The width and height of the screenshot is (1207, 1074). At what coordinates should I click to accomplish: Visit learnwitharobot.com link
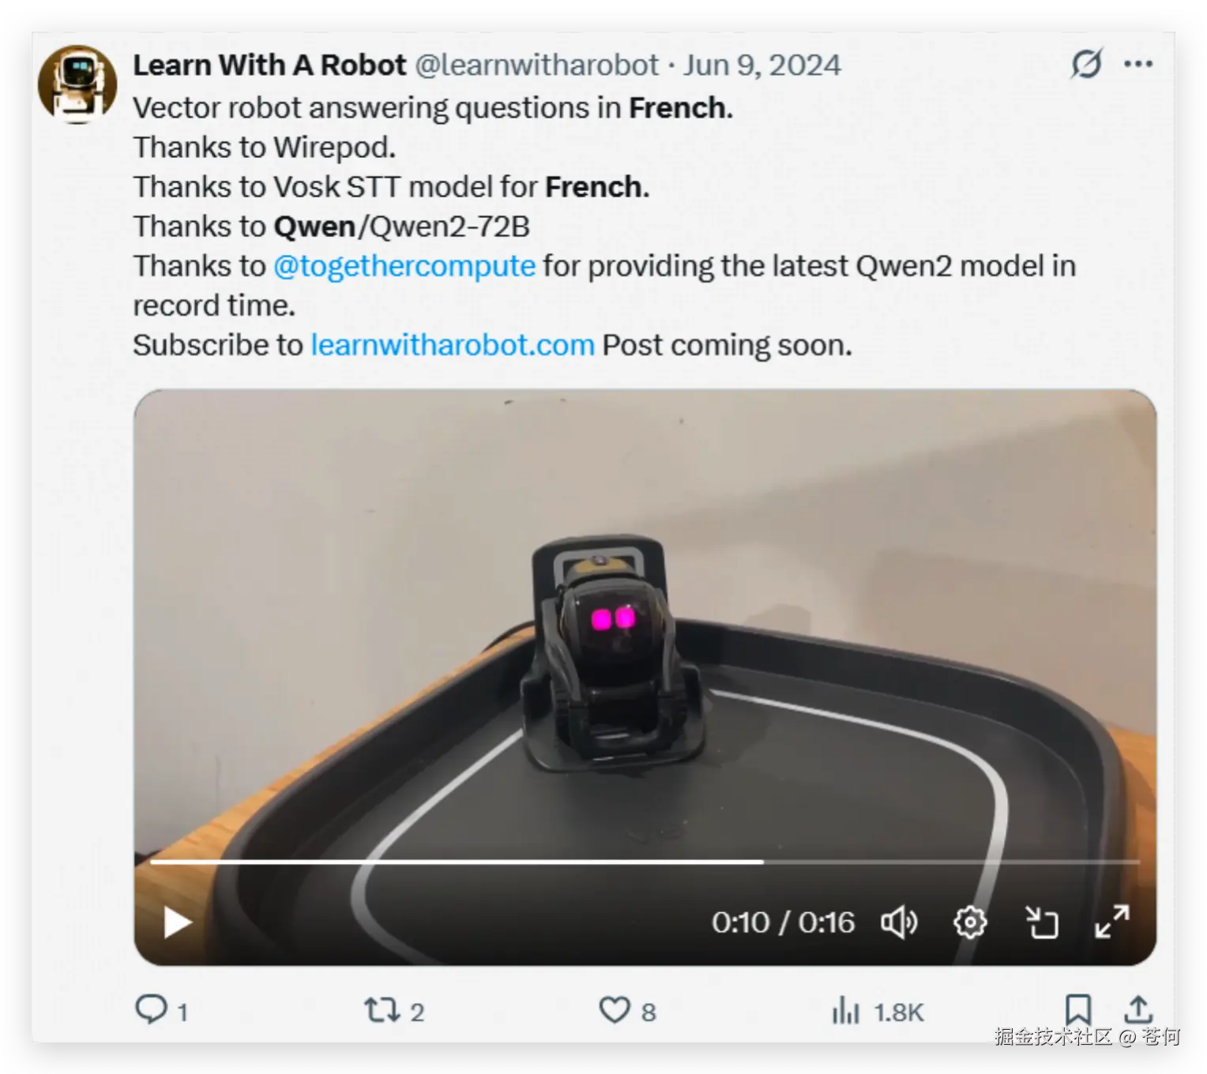point(453,345)
